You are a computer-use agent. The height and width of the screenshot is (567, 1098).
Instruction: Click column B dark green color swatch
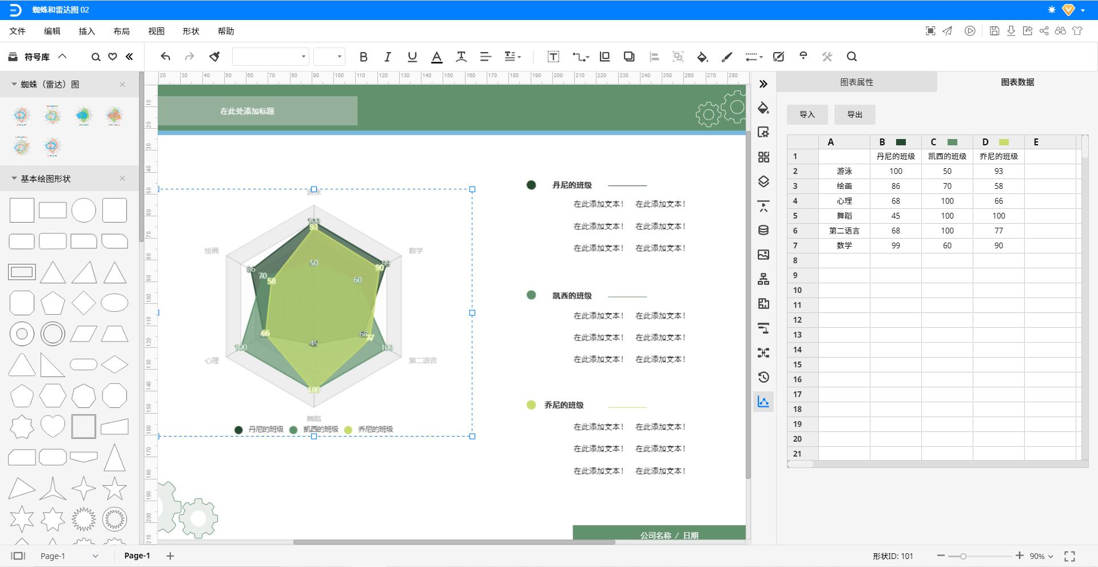click(x=901, y=142)
